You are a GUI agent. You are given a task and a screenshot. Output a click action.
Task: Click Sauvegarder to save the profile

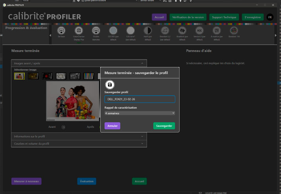(x=164, y=126)
